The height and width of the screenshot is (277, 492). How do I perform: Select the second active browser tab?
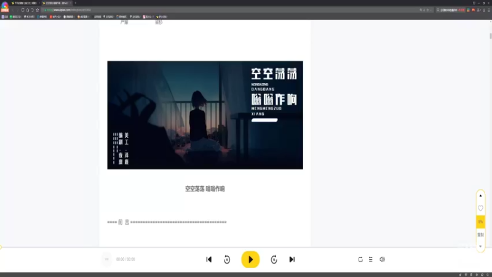point(57,3)
